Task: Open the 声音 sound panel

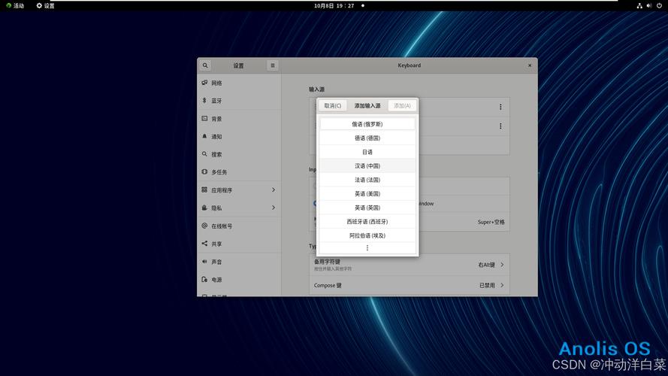Action: tap(239, 262)
